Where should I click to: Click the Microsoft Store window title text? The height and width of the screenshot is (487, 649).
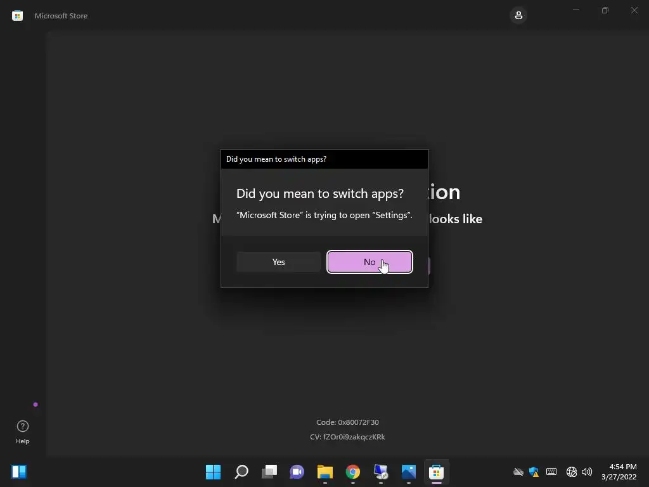[61, 16]
